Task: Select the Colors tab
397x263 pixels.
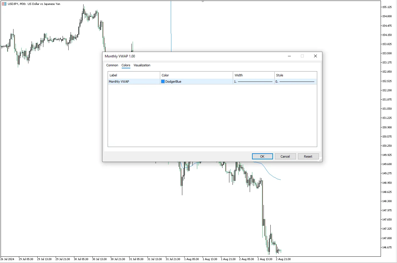Action: pos(126,65)
